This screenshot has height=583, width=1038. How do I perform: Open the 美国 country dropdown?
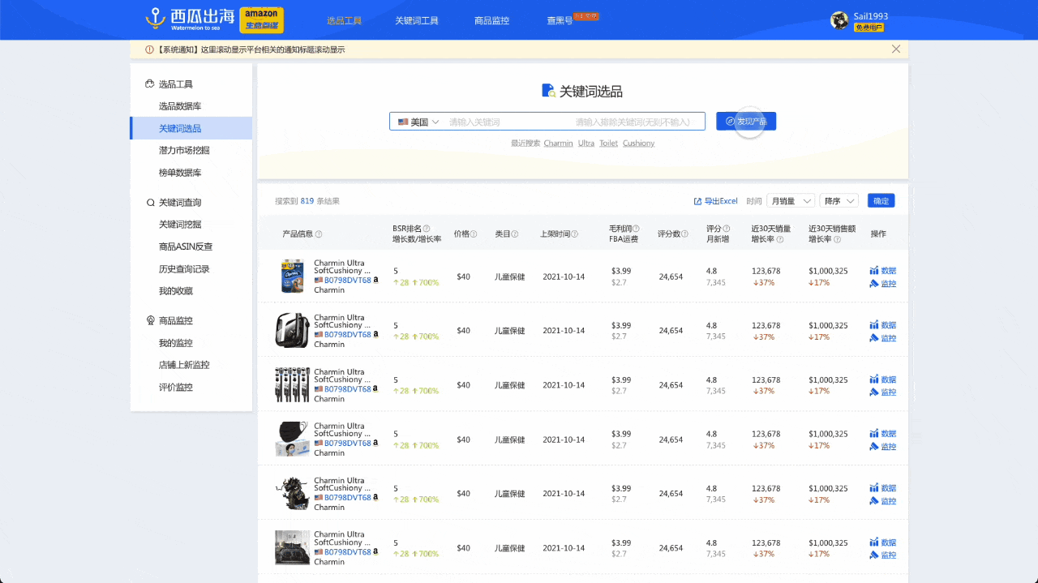pyautogui.click(x=418, y=122)
